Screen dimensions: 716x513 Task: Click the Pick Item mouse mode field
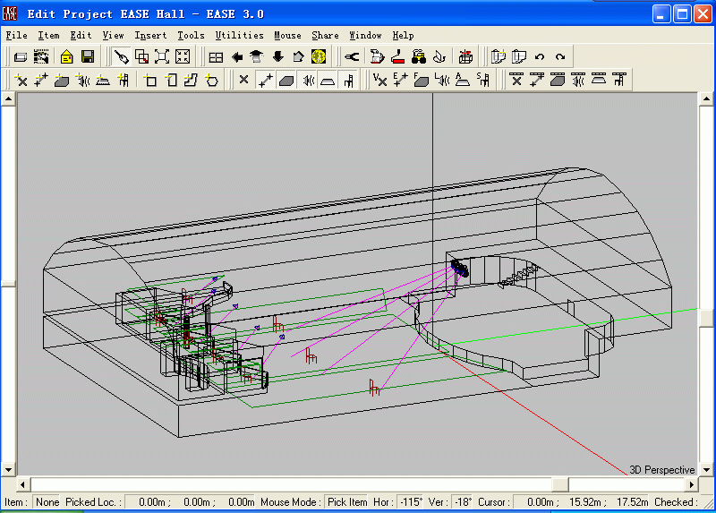click(x=346, y=502)
